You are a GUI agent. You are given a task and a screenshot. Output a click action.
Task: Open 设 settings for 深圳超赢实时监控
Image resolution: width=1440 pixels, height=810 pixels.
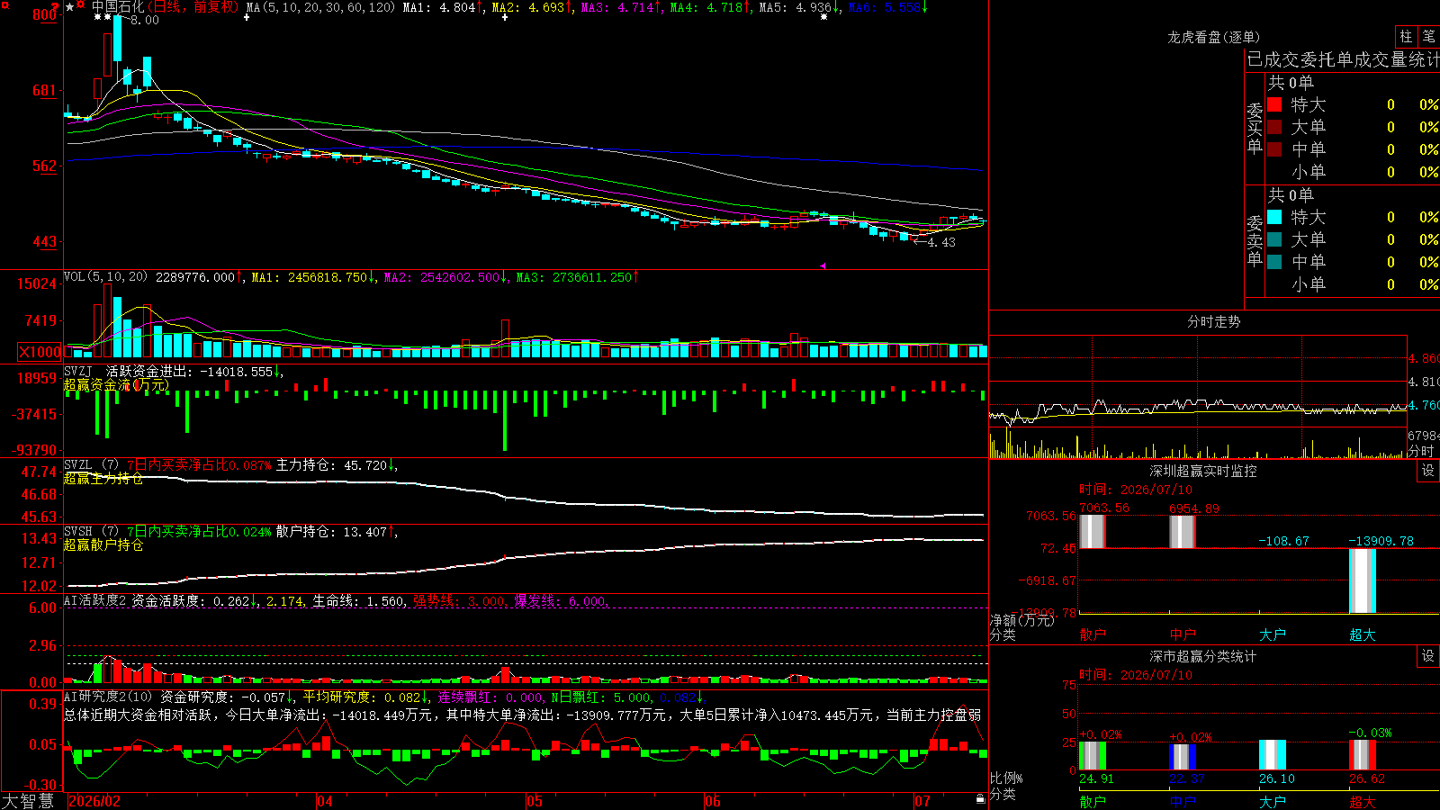pos(1428,471)
